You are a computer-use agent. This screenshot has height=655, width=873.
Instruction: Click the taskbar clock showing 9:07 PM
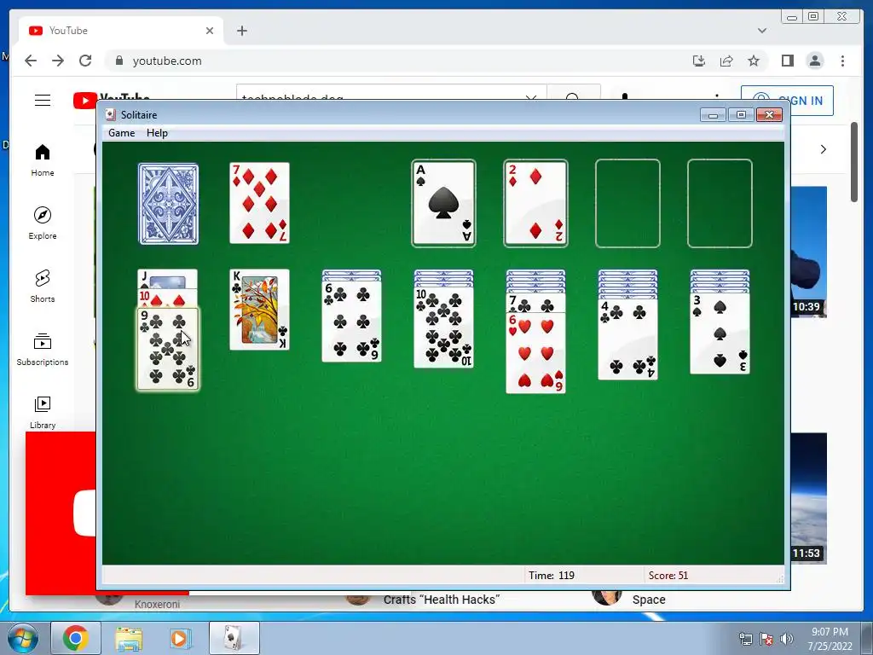830,639
